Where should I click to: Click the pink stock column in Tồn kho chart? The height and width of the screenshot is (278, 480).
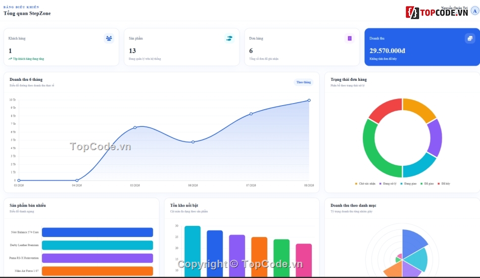(304, 260)
